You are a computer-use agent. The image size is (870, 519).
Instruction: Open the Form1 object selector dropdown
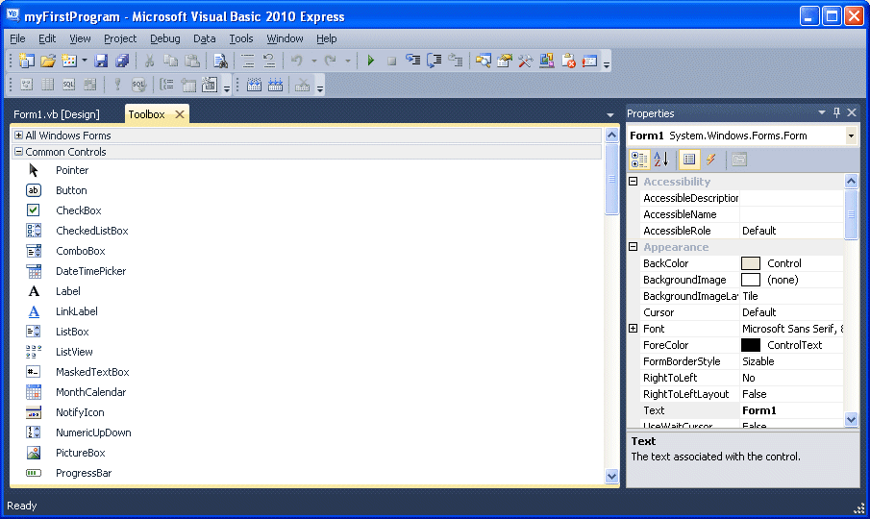click(851, 136)
